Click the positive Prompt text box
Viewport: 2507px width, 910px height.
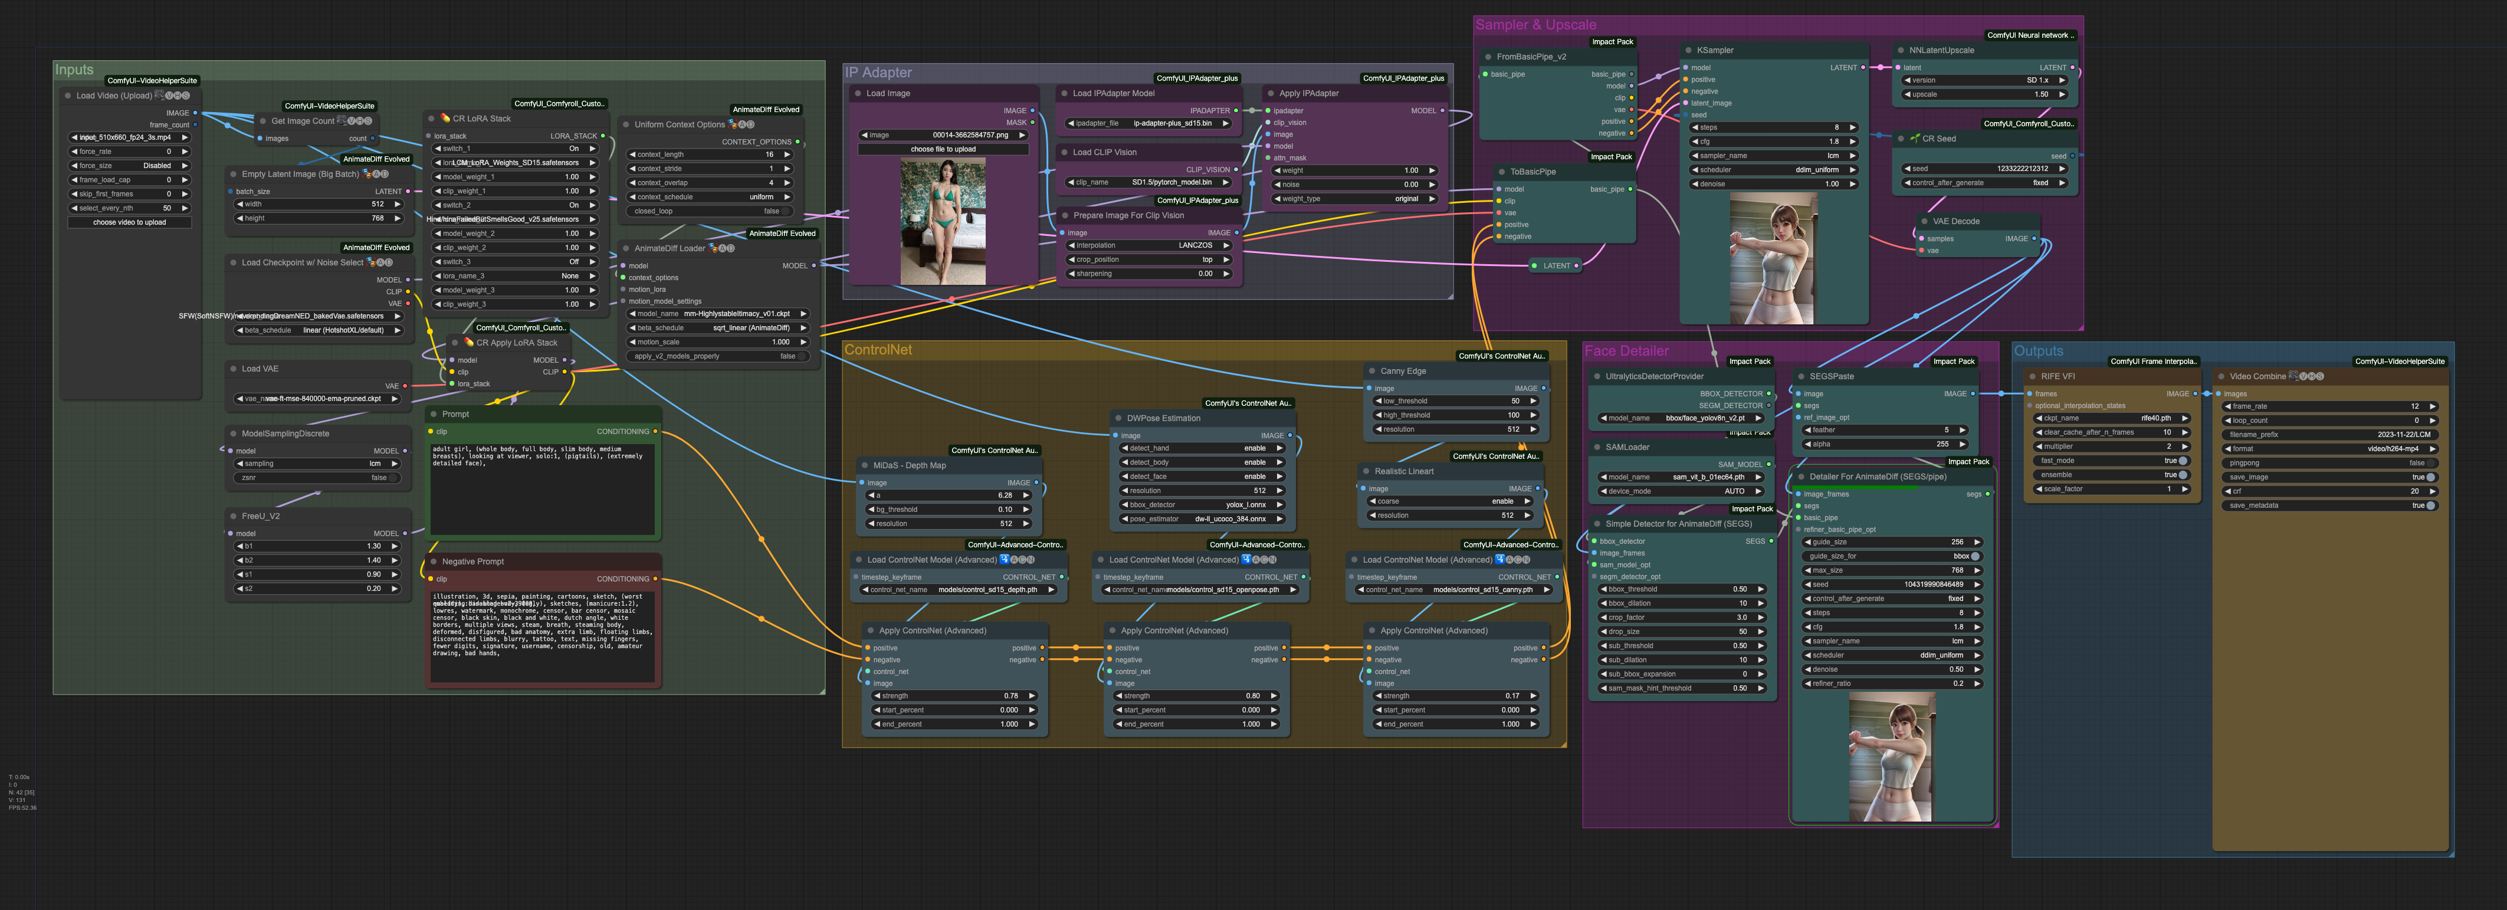click(543, 490)
